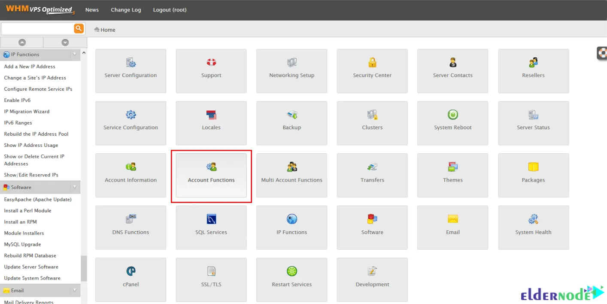
Task: Open the Enable IPv6 sidebar link
Action: pyautogui.click(x=17, y=100)
